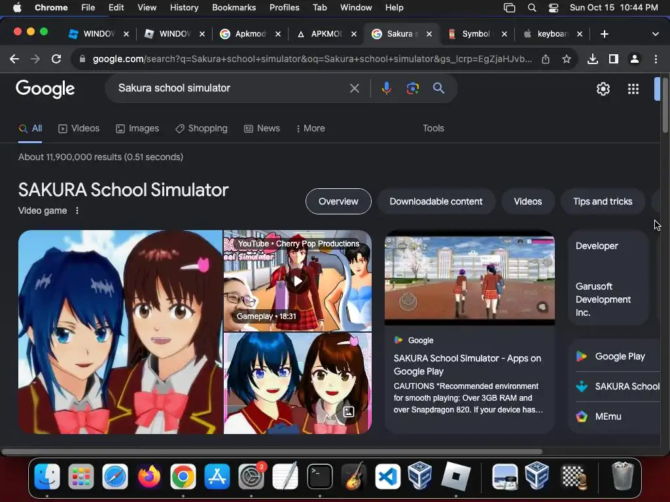Search by image with Google Lens icon
670x502 pixels.
click(412, 88)
